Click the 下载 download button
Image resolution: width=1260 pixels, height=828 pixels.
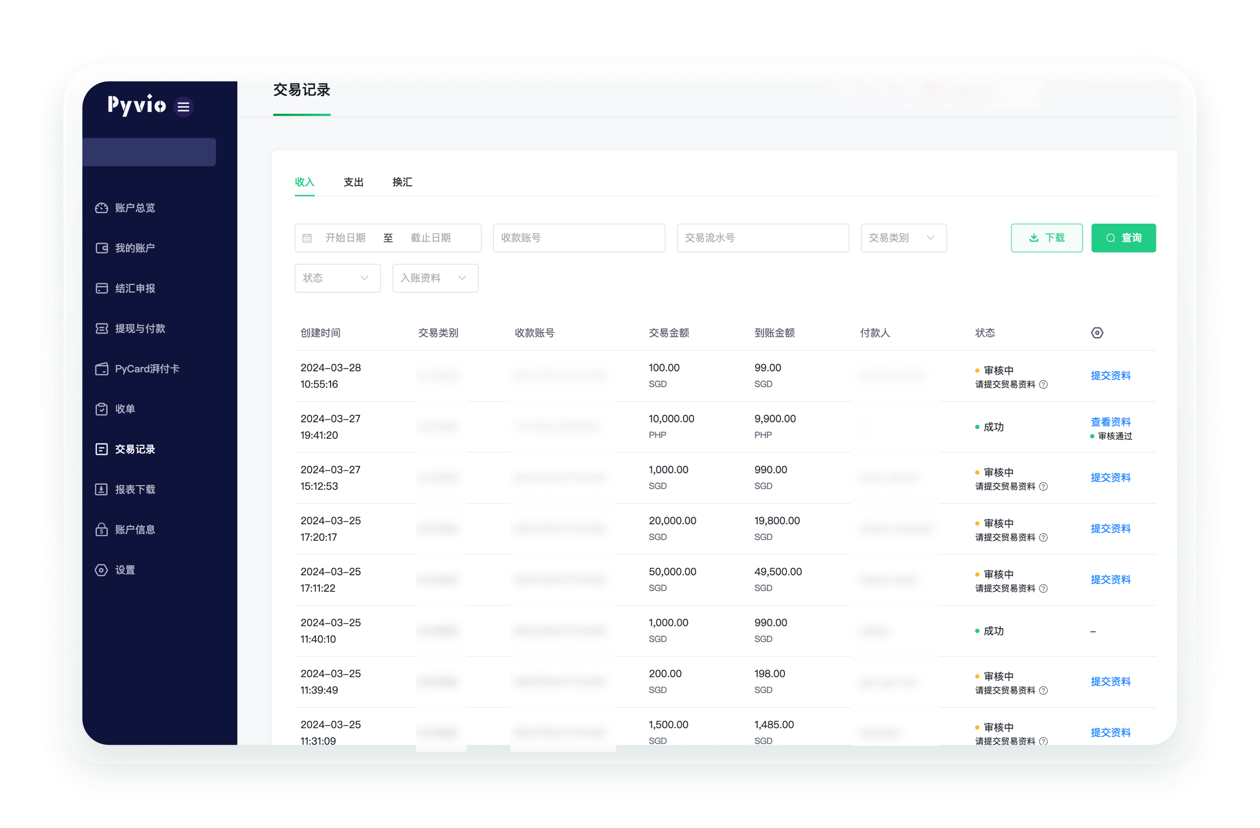coord(1046,238)
